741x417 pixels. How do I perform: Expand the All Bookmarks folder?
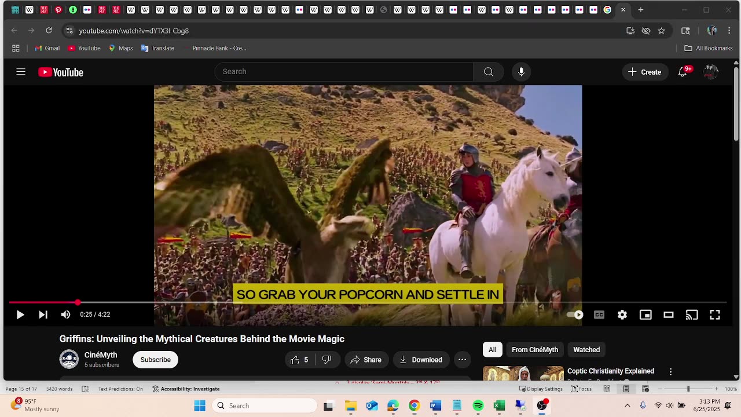click(709, 48)
